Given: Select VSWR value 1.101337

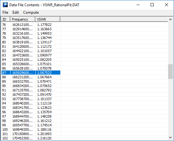Looking at the screenshot, I should [44, 99].
